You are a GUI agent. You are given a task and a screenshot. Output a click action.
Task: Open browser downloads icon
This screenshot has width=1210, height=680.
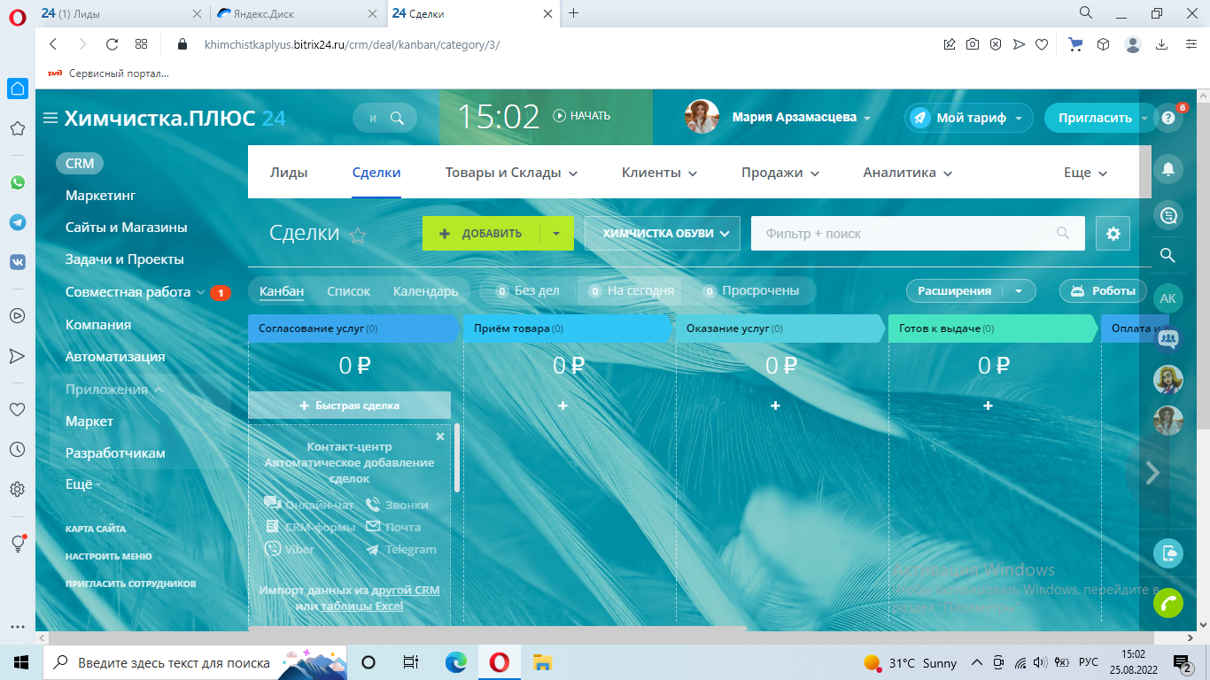(x=1161, y=44)
